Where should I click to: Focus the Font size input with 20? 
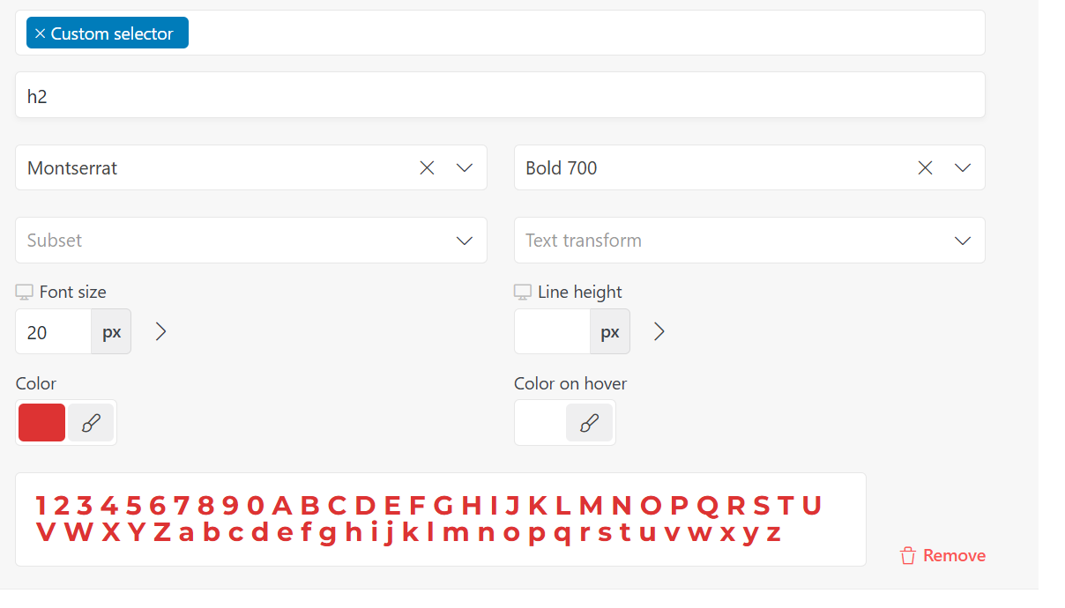click(x=53, y=332)
